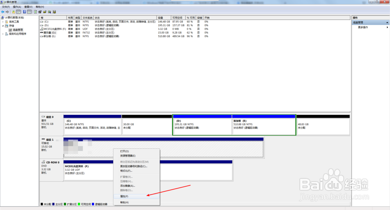Click the disc icon of the MCS51光盘资料 (F:) row
This screenshot has width=390, height=210.
click(x=42, y=29)
